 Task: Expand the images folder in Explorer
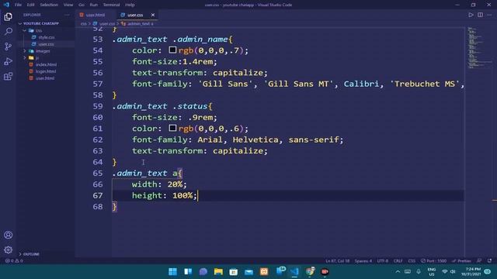24,51
